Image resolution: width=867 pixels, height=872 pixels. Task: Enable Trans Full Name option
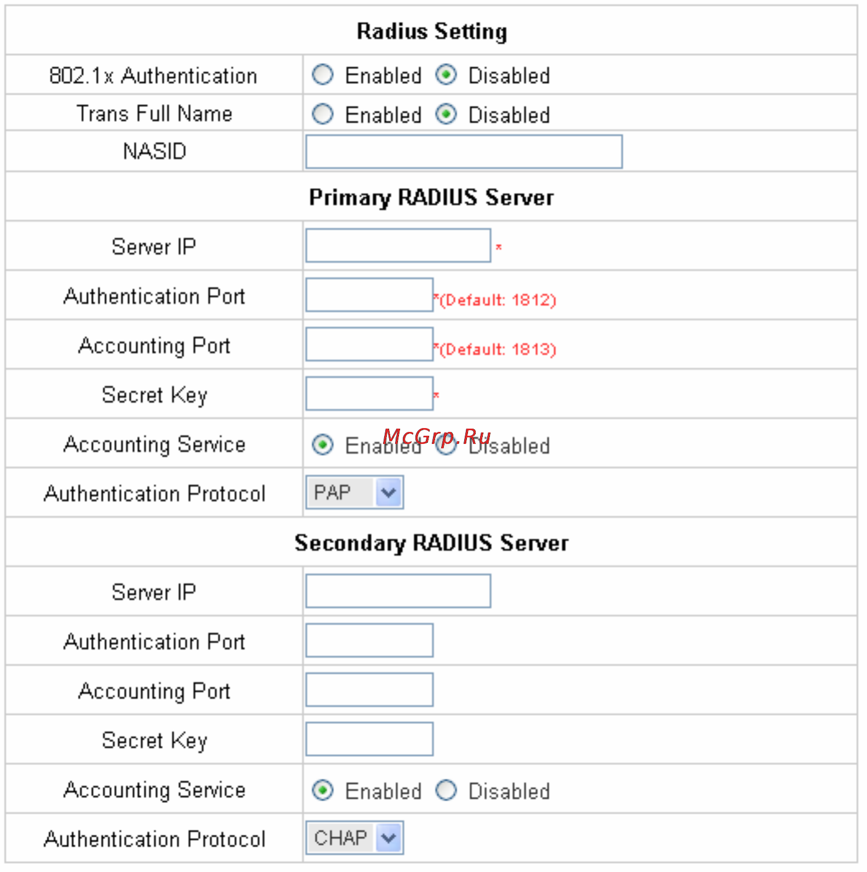322,114
